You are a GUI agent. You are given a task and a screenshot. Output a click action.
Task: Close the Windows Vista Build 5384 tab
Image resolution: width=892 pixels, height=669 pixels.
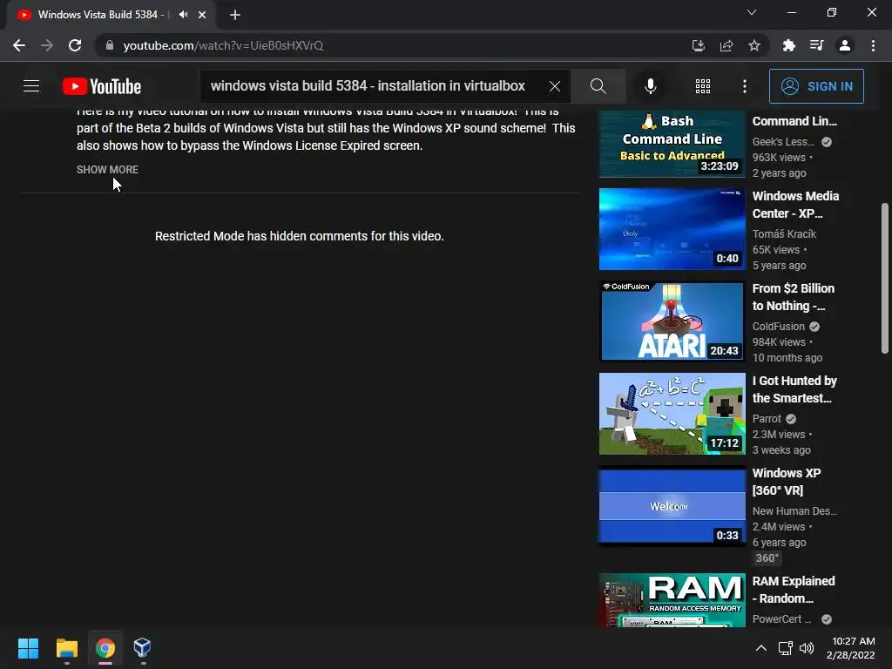point(202,15)
